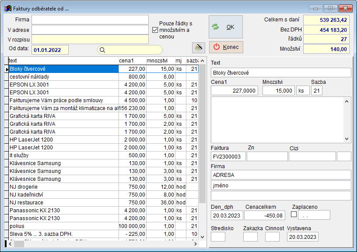Click the Zakazka input field
This screenshot has width=357, height=252.
tap(250, 237)
